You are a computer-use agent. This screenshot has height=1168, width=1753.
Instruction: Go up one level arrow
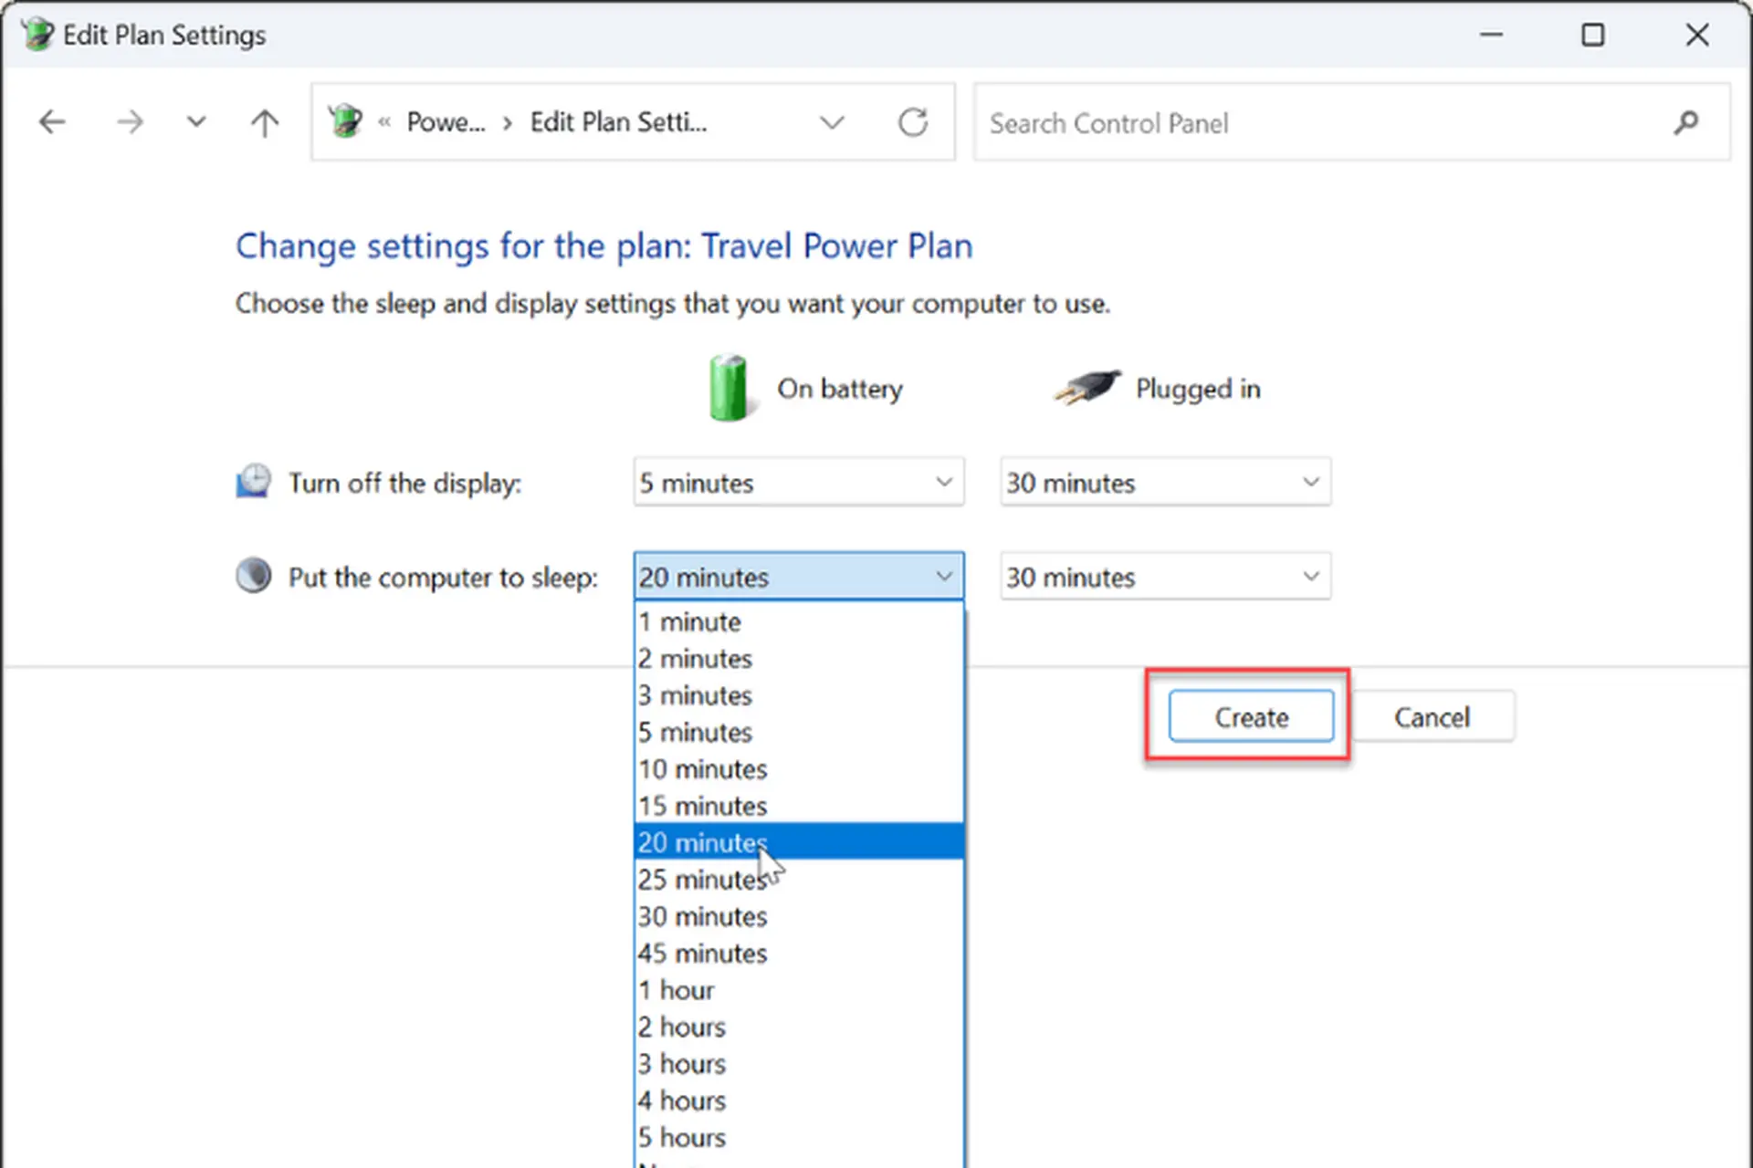[265, 122]
